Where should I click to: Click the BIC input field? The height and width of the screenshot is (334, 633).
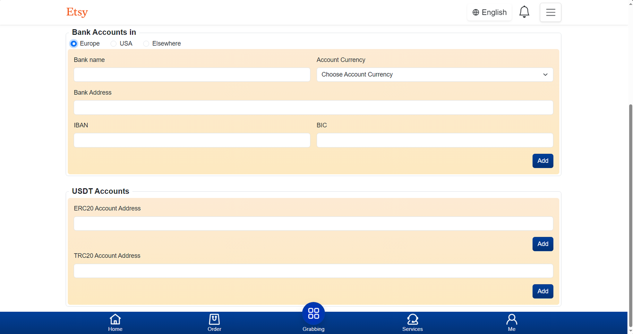point(434,140)
